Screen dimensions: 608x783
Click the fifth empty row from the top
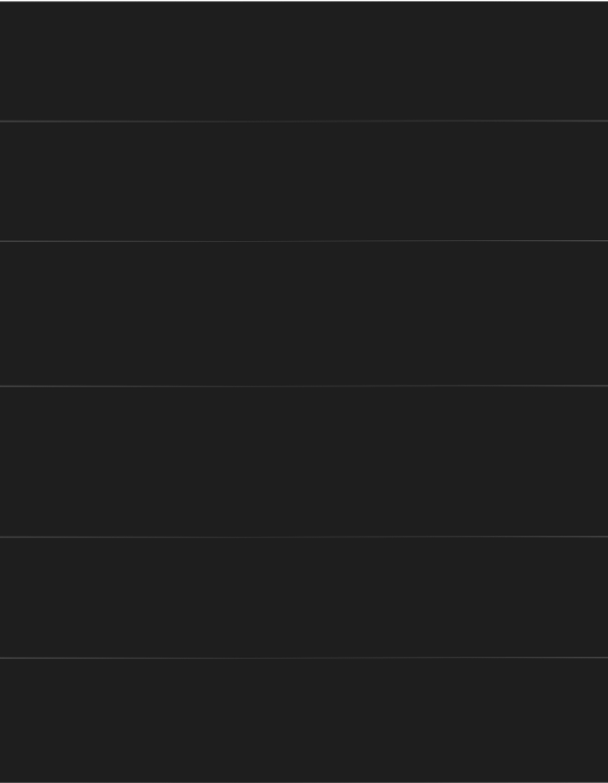point(304,597)
